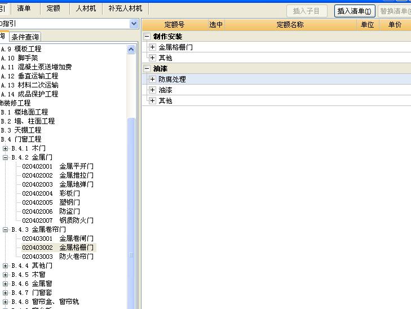Viewport: 411px width, 309px height.
Task: Collapse tree node B.4.2 金属门
Action: click(x=5, y=157)
